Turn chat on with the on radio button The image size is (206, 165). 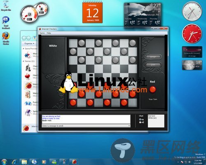(140, 120)
